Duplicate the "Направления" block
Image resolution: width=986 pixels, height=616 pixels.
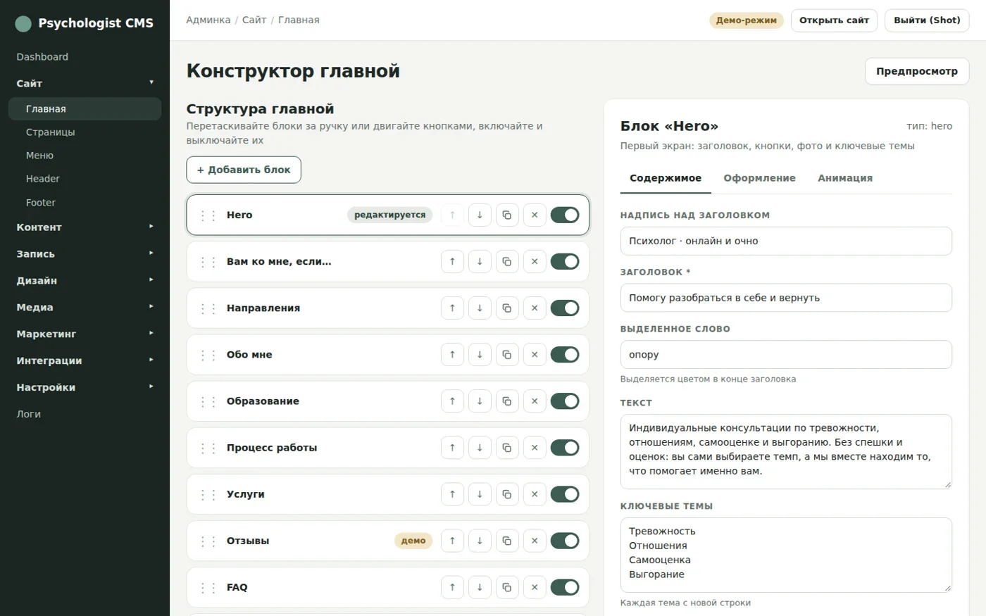pyautogui.click(x=507, y=308)
